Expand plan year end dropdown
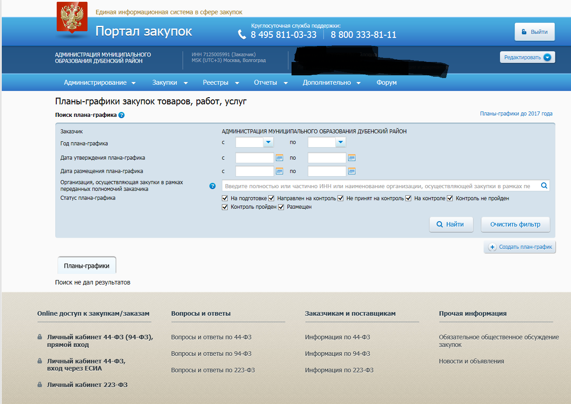The width and height of the screenshot is (571, 404). click(341, 142)
